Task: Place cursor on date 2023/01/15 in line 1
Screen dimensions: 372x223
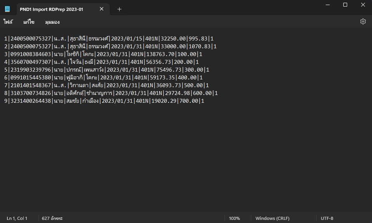Action: 127,39
